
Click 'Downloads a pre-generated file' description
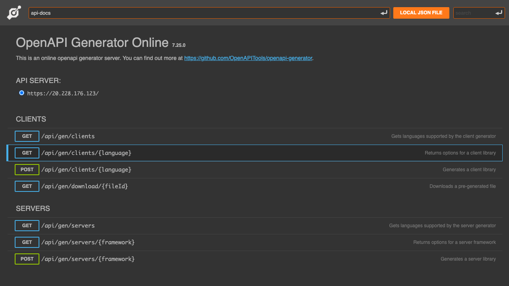click(462, 186)
